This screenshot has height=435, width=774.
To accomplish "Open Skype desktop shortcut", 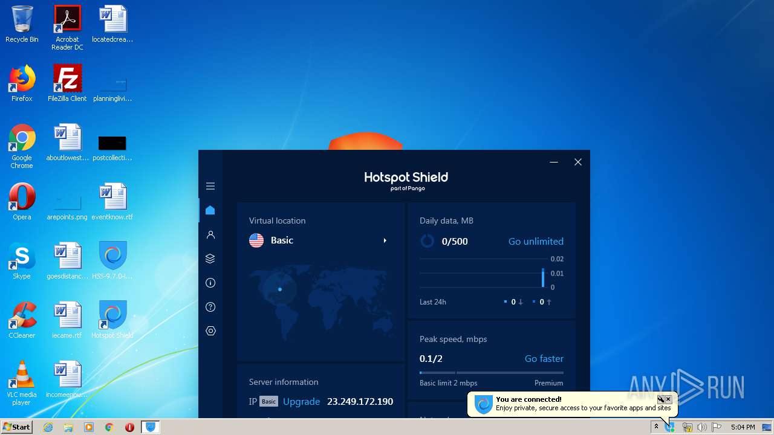I will pos(22,261).
